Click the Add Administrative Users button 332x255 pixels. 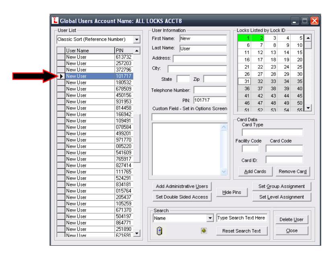(x=182, y=186)
